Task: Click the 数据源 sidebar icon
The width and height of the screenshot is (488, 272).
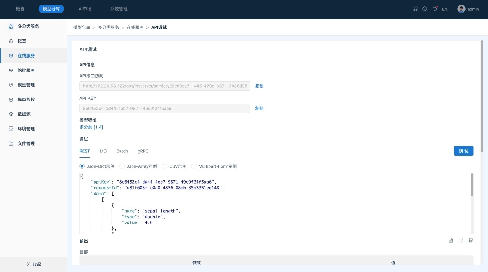Action: pos(11,114)
